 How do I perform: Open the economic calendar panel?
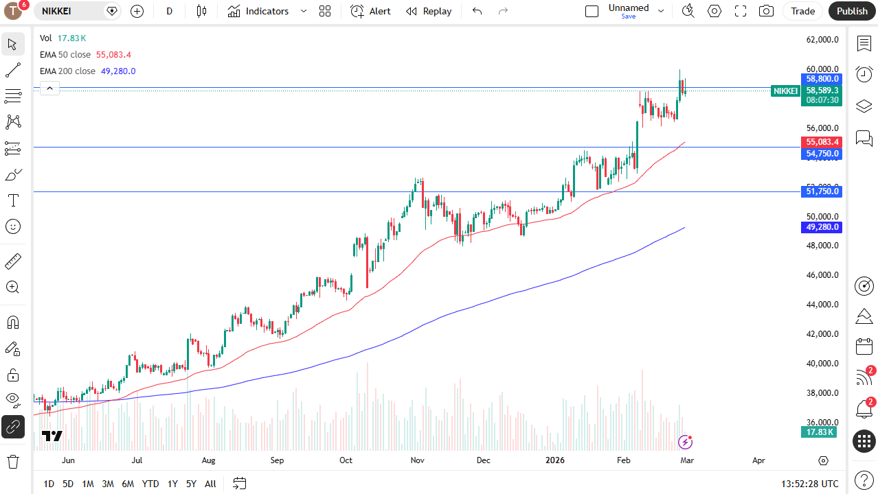pos(864,346)
